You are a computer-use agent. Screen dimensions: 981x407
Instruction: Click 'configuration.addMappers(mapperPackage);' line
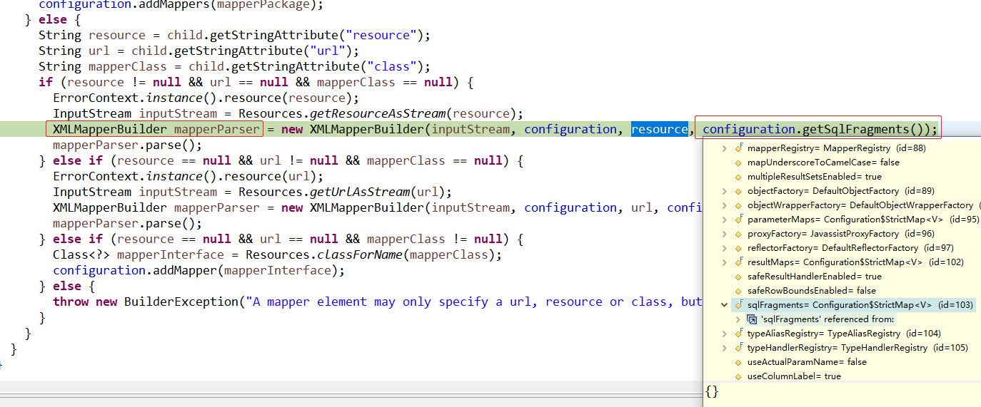181,4
